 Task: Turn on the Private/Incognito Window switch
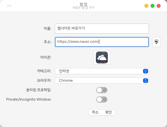(x=102, y=99)
